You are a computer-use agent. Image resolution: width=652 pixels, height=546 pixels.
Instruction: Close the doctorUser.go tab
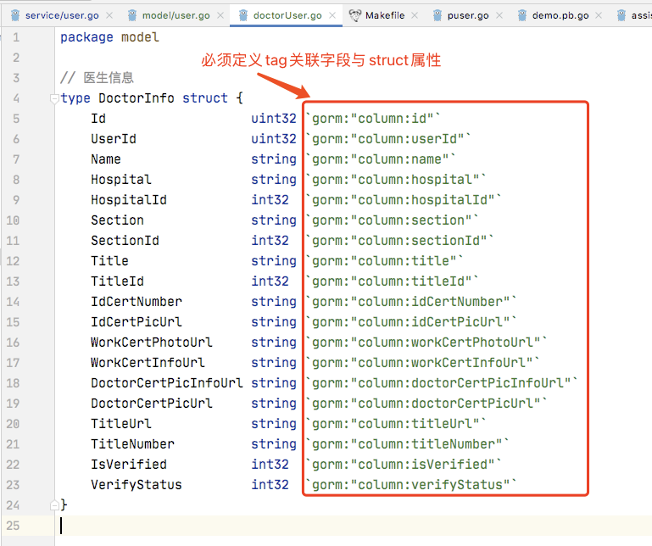[x=332, y=15]
